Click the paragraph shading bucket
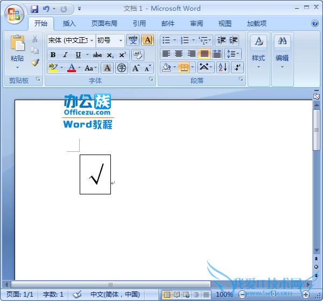 (x=166, y=67)
